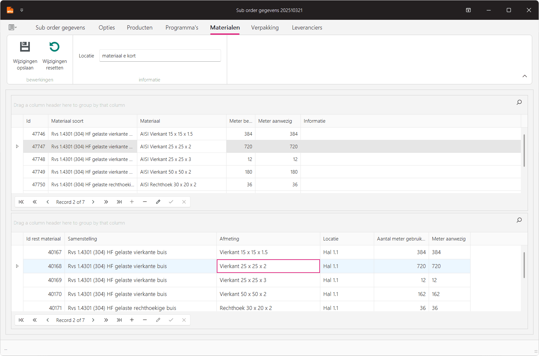
Task: Open the Leveranciers tab
Action: tap(307, 28)
